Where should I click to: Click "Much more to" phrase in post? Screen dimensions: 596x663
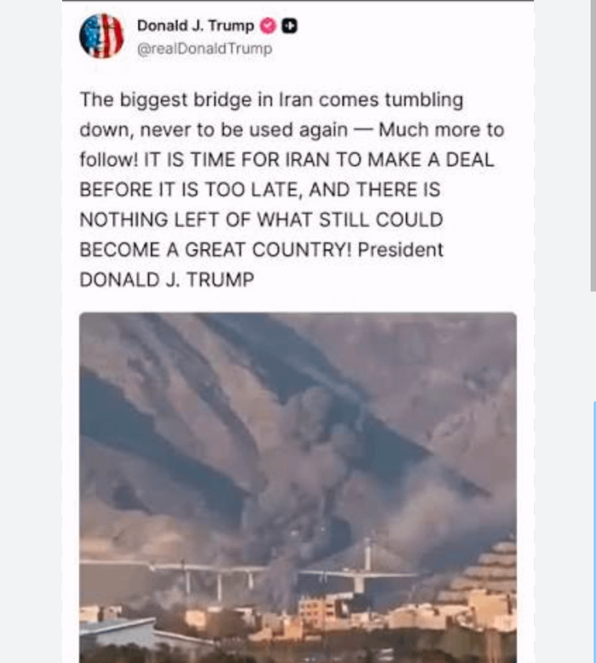(441, 130)
